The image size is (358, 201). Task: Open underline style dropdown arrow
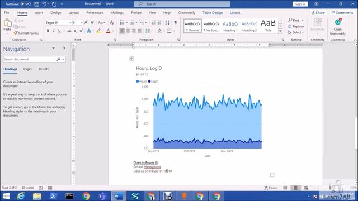point(64,31)
